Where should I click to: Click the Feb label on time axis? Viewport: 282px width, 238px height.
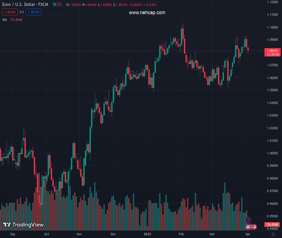pyautogui.click(x=181, y=234)
